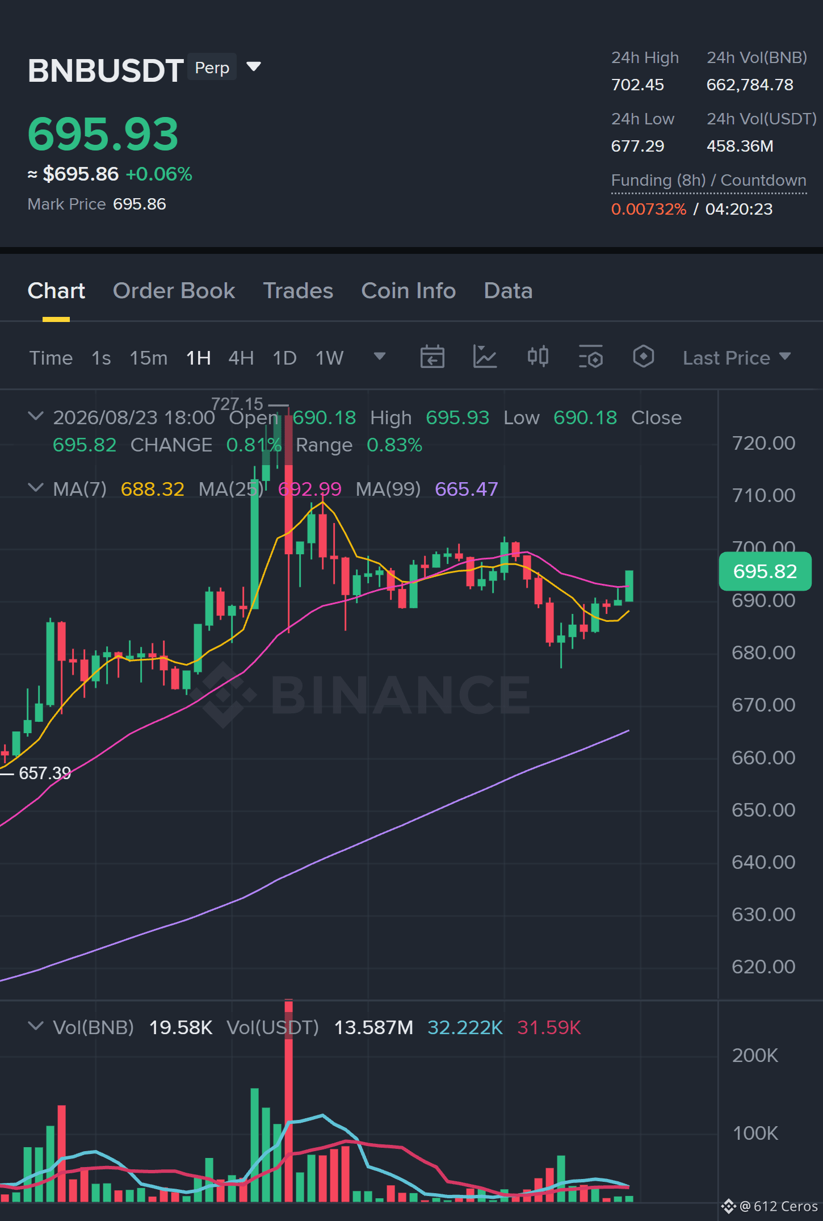
Task: Click the hexagon chart settings icon
Action: 644,357
